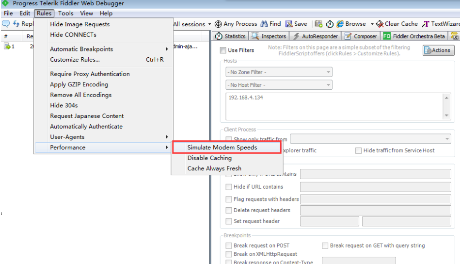460x264 pixels.
Task: Click hosts box scrollbar down arrow
Action: tap(446, 115)
